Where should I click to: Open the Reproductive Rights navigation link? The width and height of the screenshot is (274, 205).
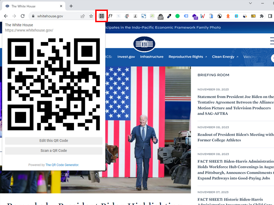coord(188,57)
